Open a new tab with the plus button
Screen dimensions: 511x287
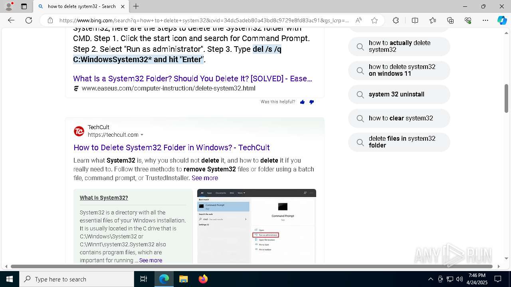pos(136,6)
